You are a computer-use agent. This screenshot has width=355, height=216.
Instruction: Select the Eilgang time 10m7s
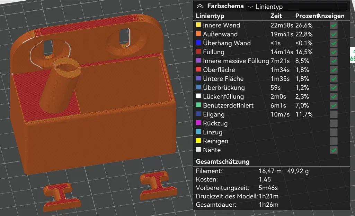click(x=280, y=114)
